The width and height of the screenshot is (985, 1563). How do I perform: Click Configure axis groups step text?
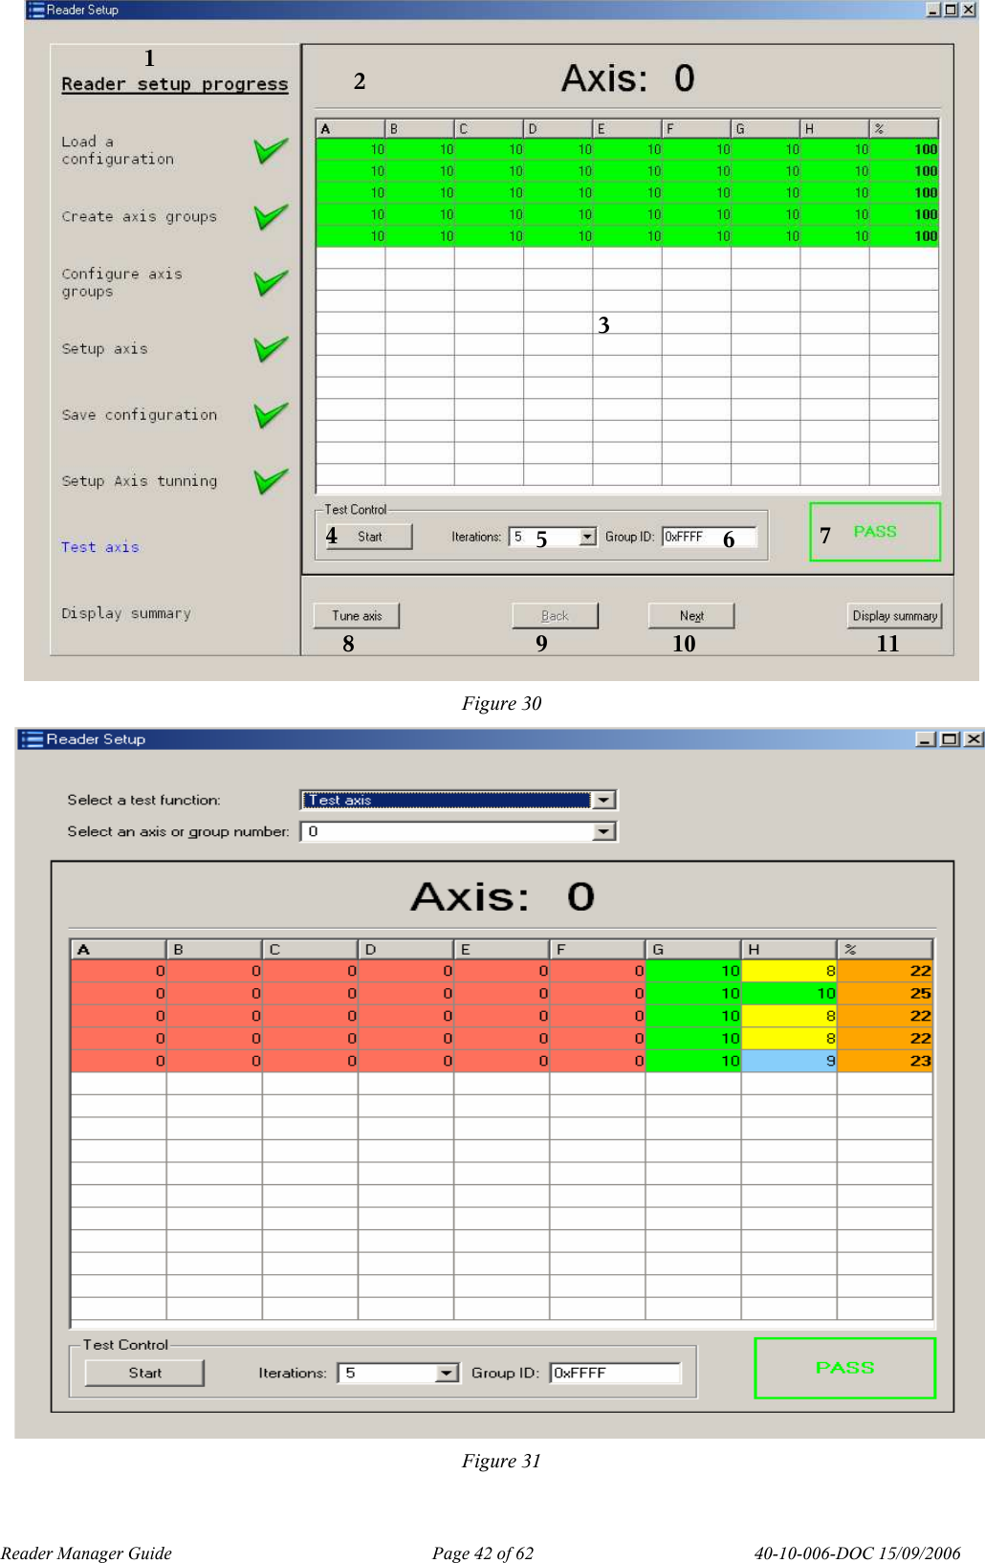(x=121, y=282)
